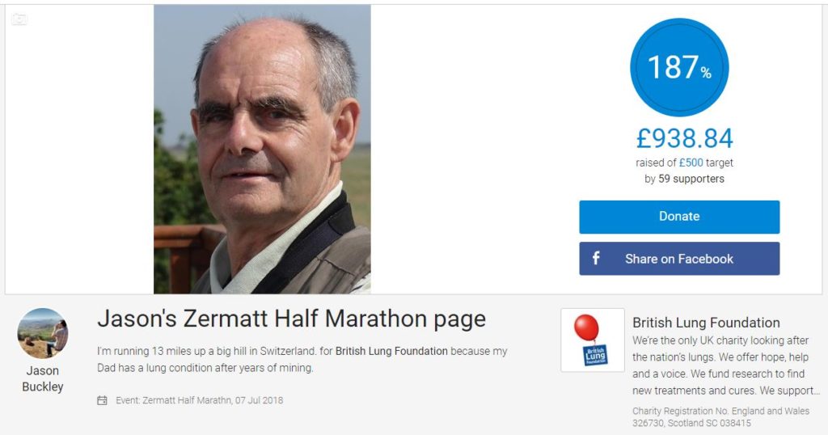This screenshot has width=828, height=435.
Task: Click the British Lung Foundation charity heading
Action: (x=706, y=323)
